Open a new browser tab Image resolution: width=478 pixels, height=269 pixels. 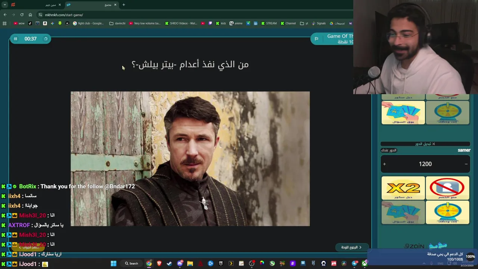[124, 5]
